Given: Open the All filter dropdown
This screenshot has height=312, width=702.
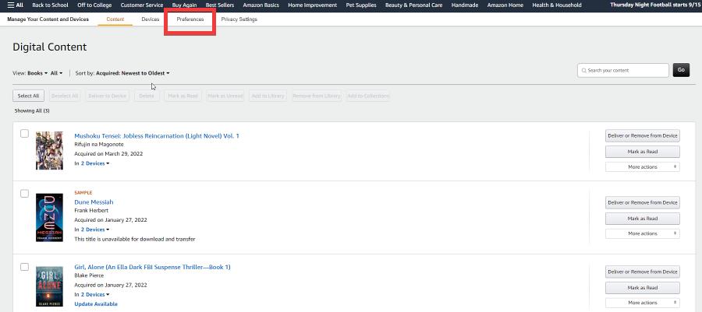Looking at the screenshot, I should pyautogui.click(x=56, y=73).
